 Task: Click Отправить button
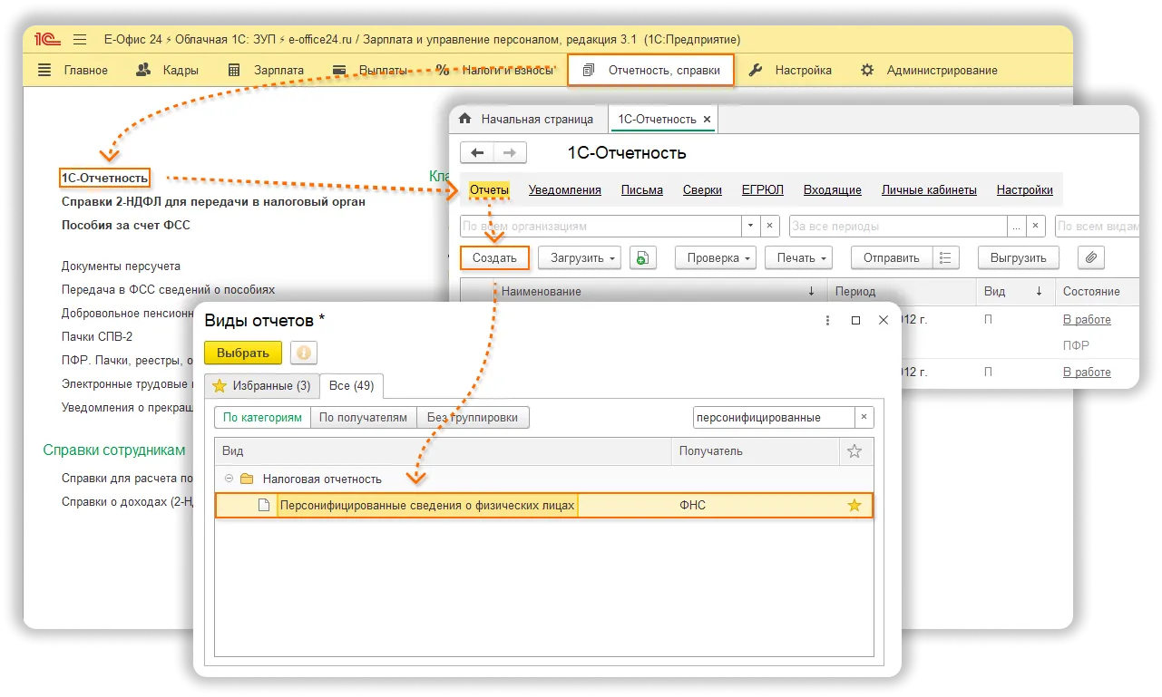pyautogui.click(x=892, y=257)
